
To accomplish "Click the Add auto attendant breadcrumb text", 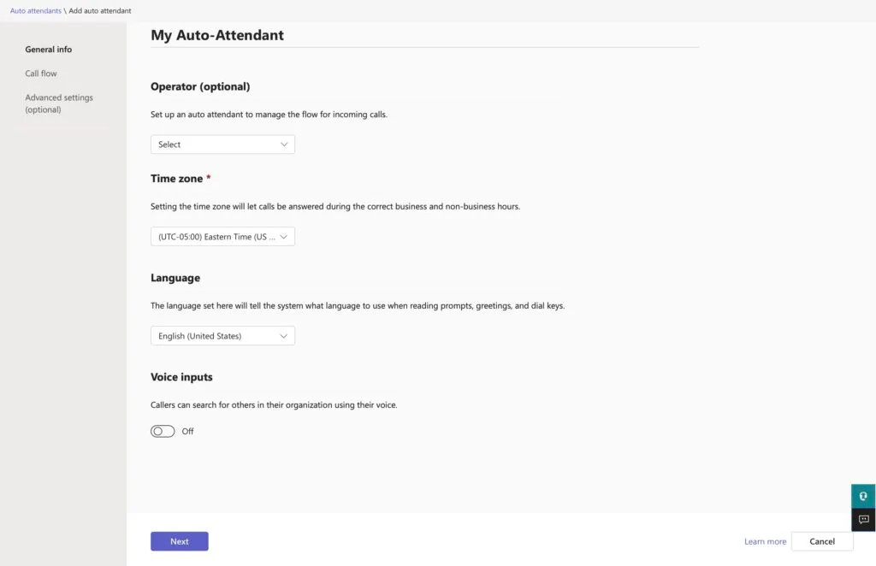I will pyautogui.click(x=100, y=10).
